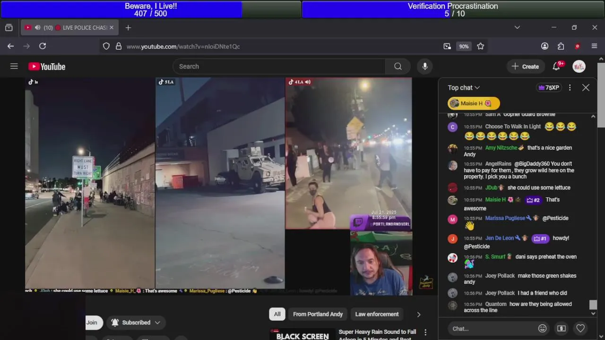605x340 pixels.
Task: Click Choose To Walk In Light's avatar
Action: tap(452, 127)
